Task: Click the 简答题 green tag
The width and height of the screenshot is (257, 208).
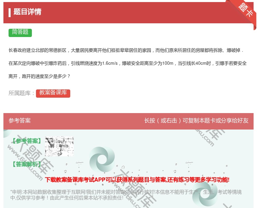Action: [20, 33]
